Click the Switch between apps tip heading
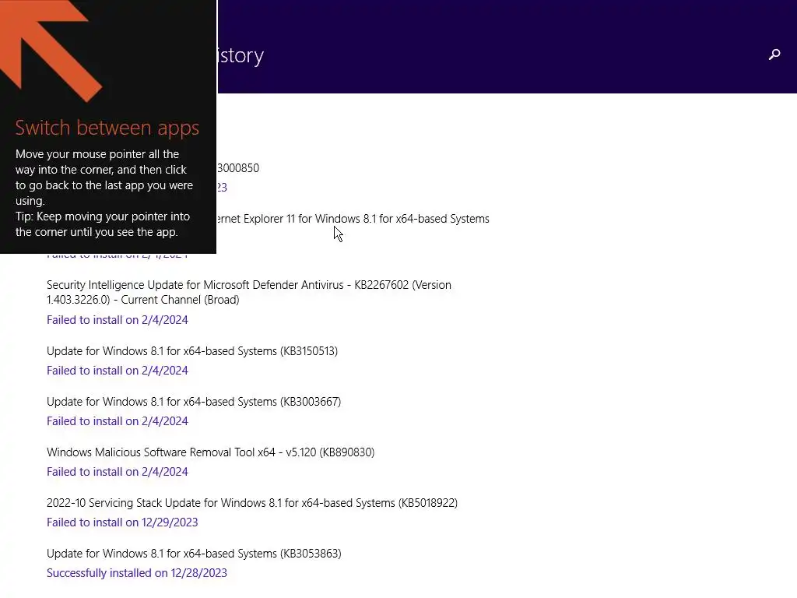Image resolution: width=797 pixels, height=598 pixels. pos(107,128)
